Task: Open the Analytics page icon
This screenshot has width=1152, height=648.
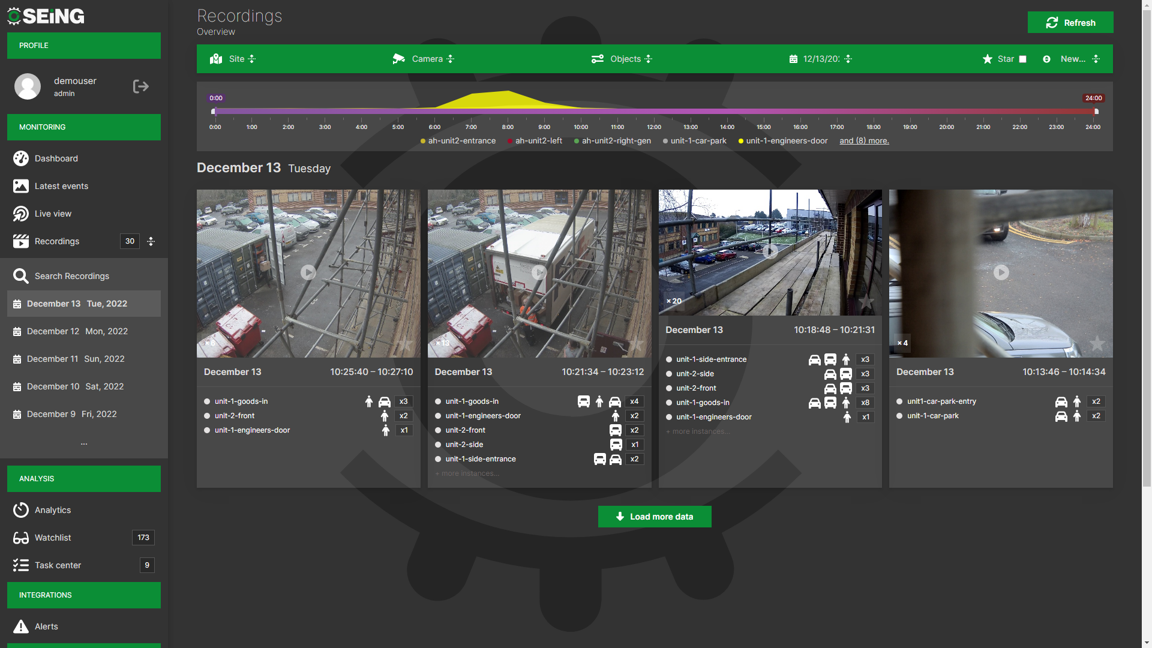Action: (x=21, y=510)
